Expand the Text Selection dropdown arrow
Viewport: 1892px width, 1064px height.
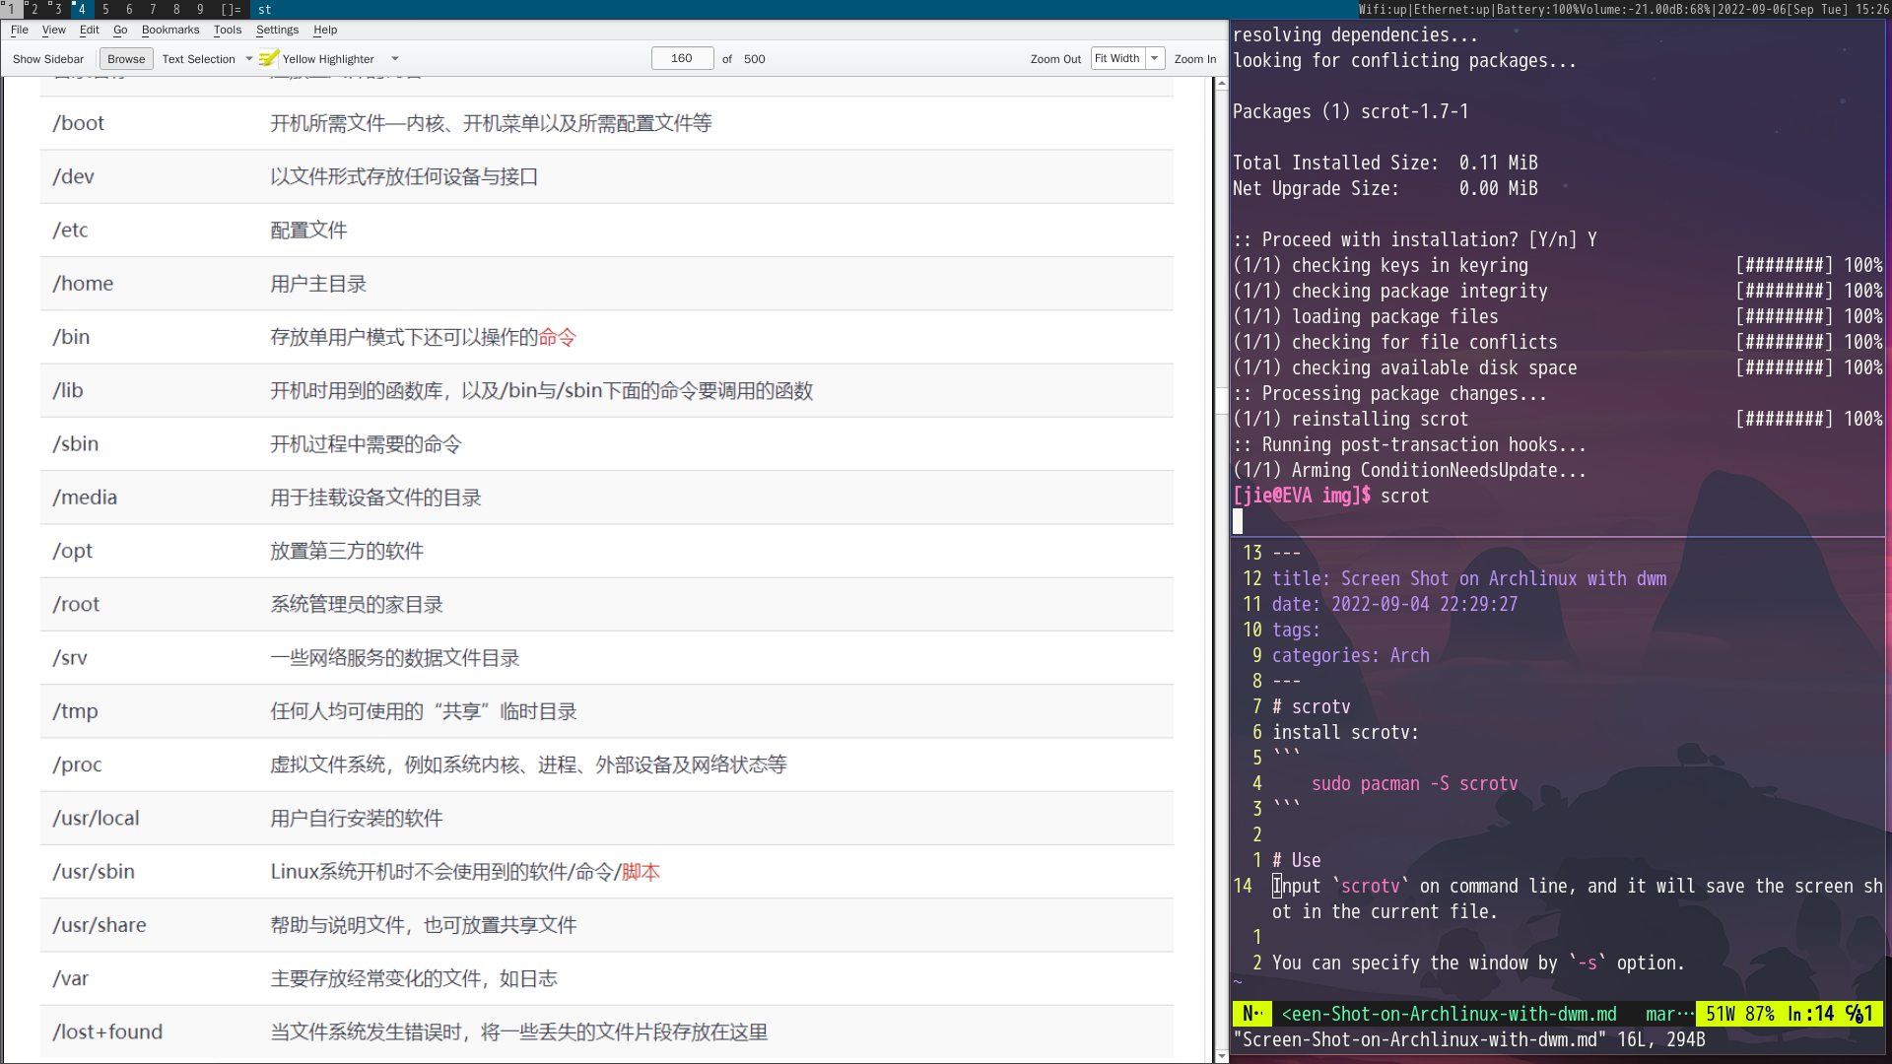point(248,59)
